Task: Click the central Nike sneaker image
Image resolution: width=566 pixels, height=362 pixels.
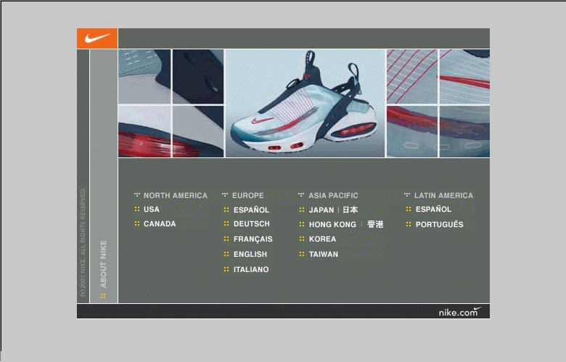Action: point(305,103)
